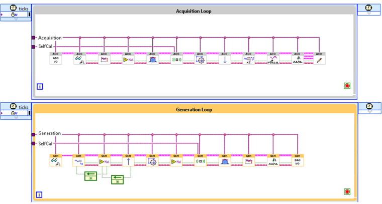Screen dimensions: 382x204
Task: Select the down-arrow decimation VI in Acquisition Loop
Action: coord(225,58)
